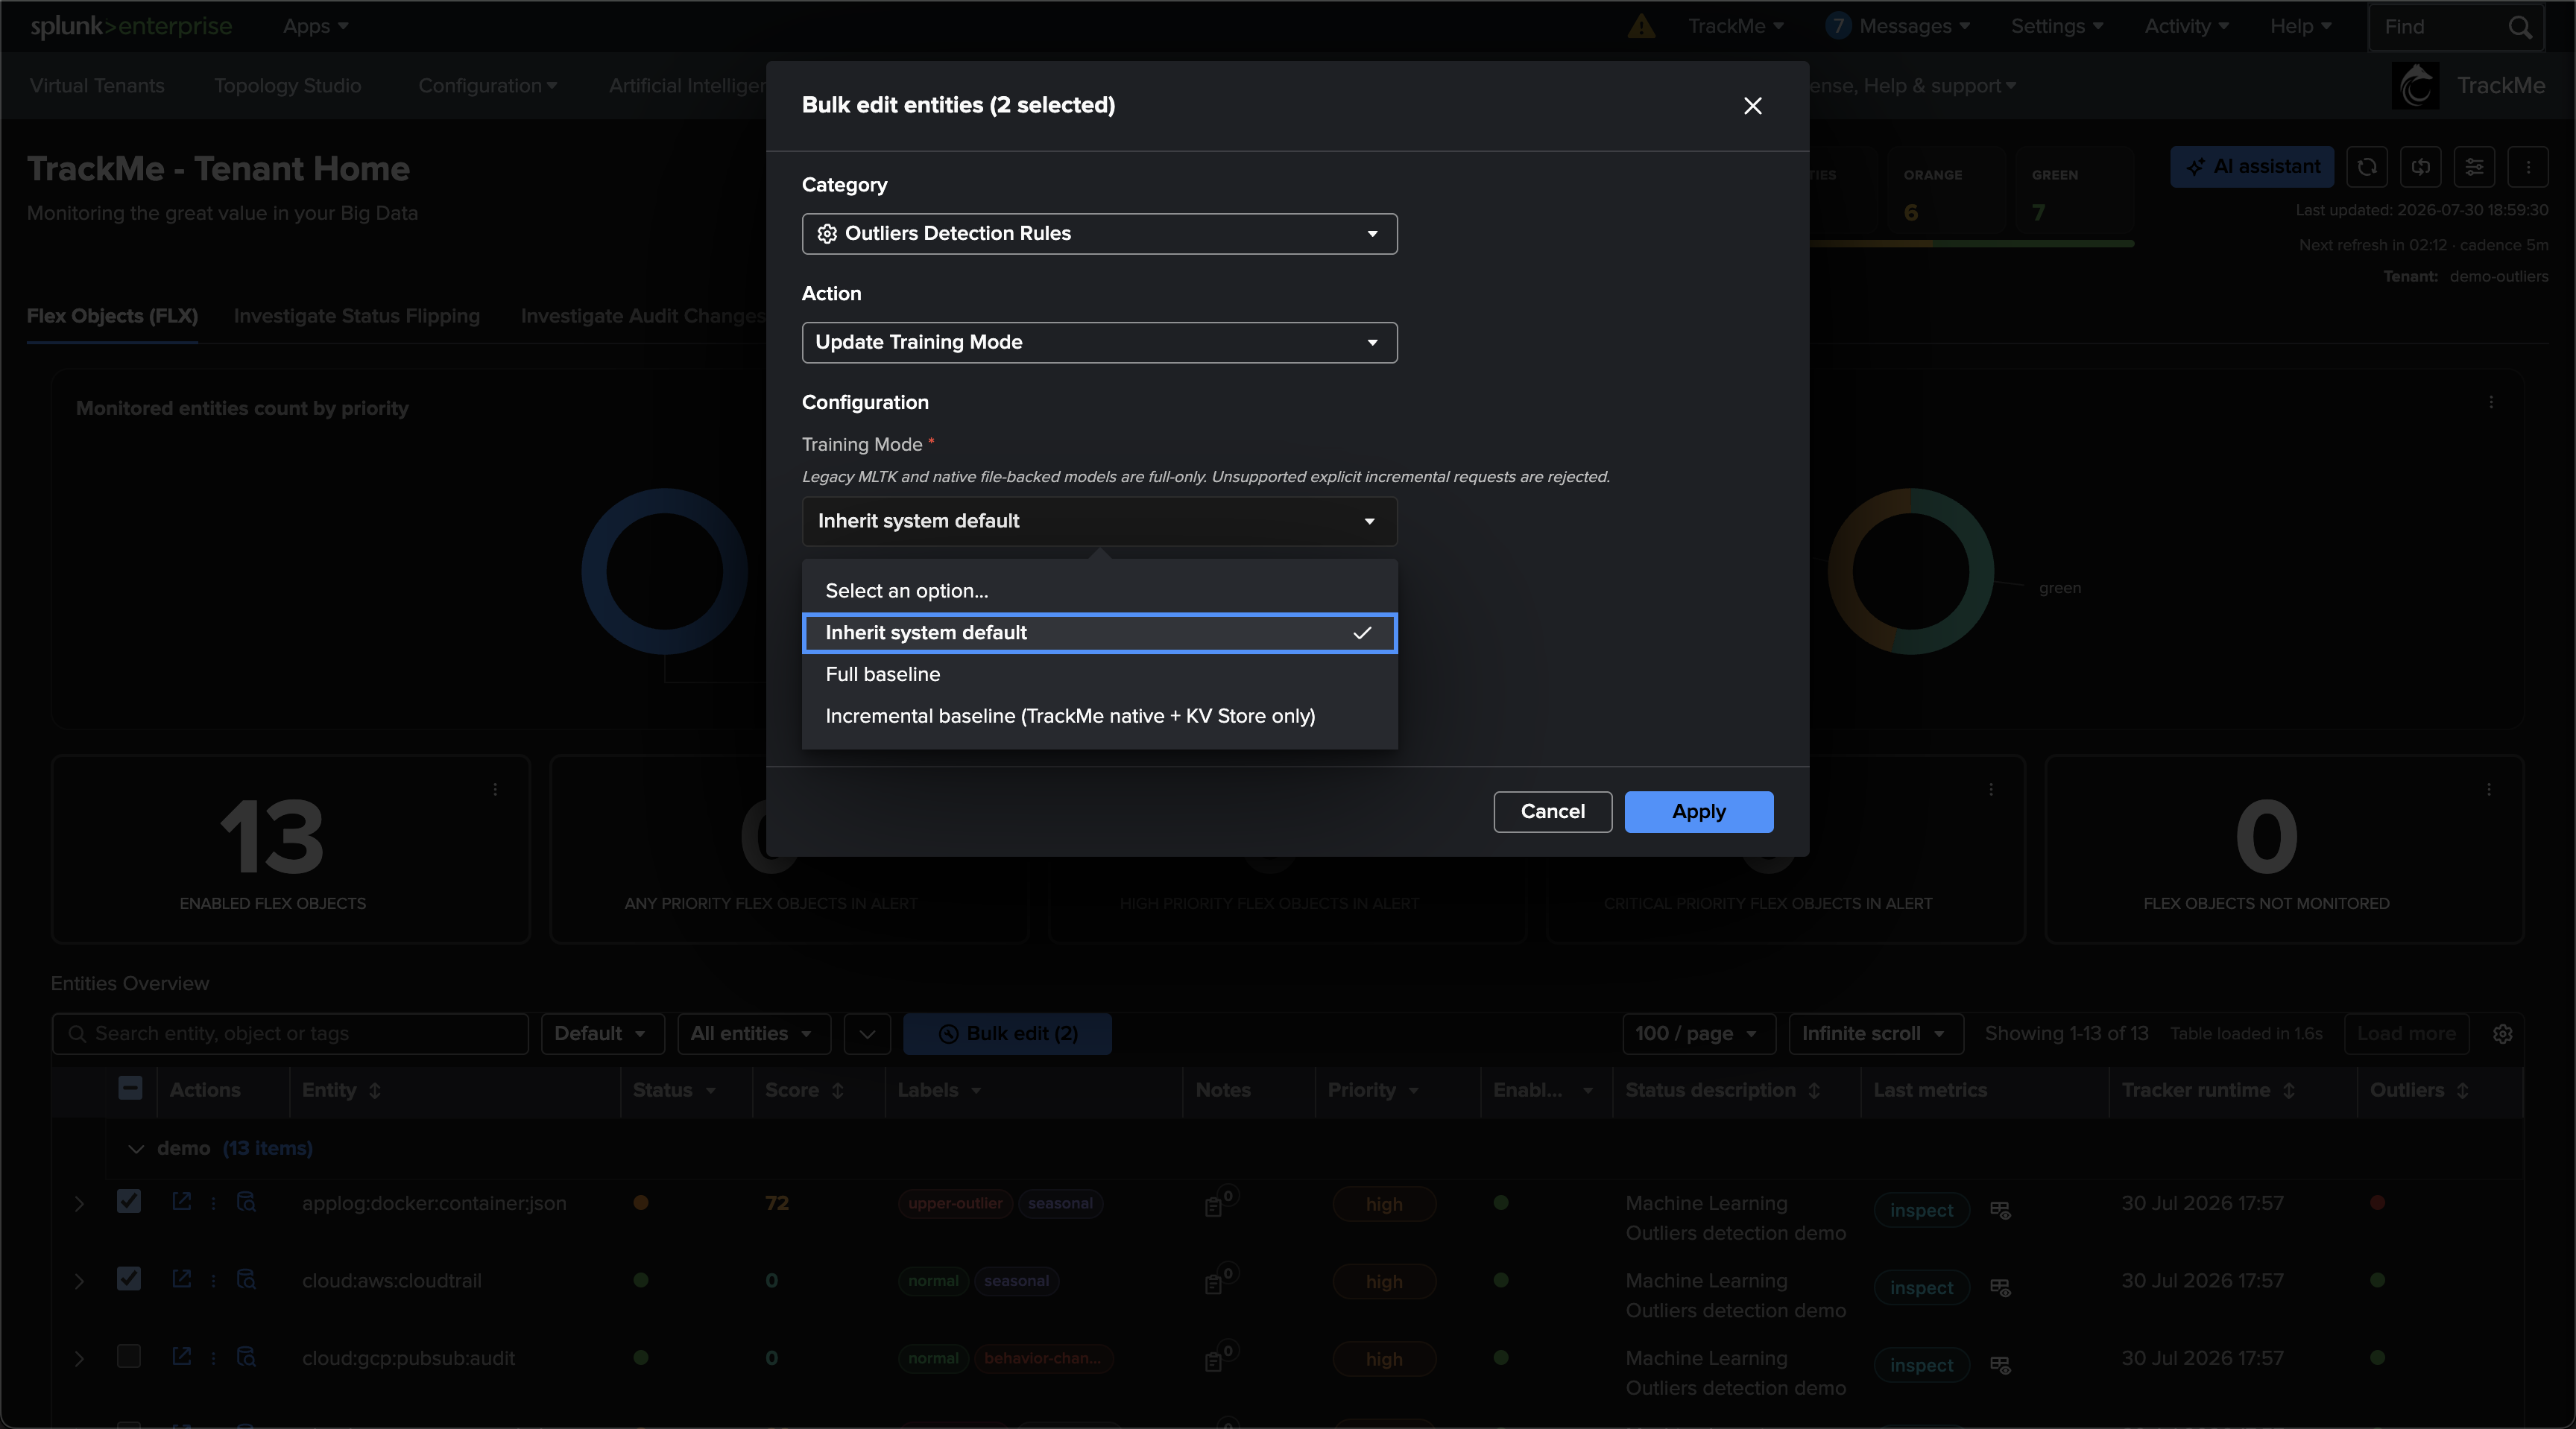Open the TrackMe user menu

click(x=1735, y=27)
